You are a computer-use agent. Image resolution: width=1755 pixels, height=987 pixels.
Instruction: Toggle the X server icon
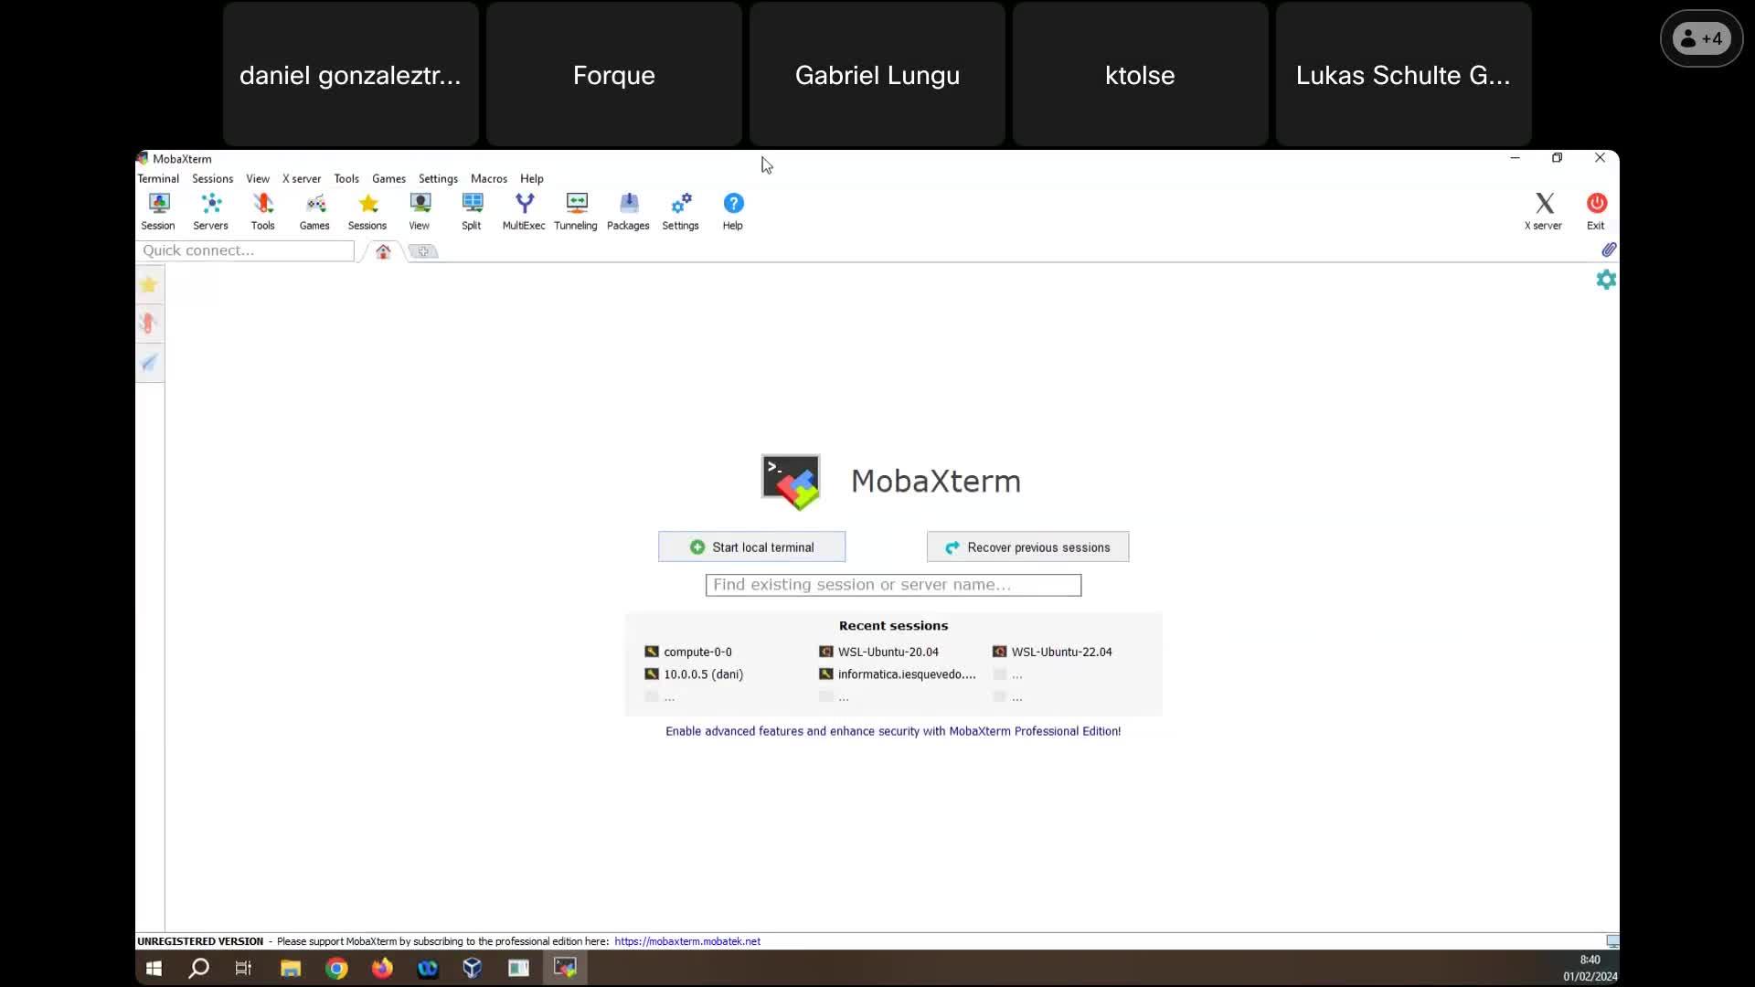coord(1543,210)
